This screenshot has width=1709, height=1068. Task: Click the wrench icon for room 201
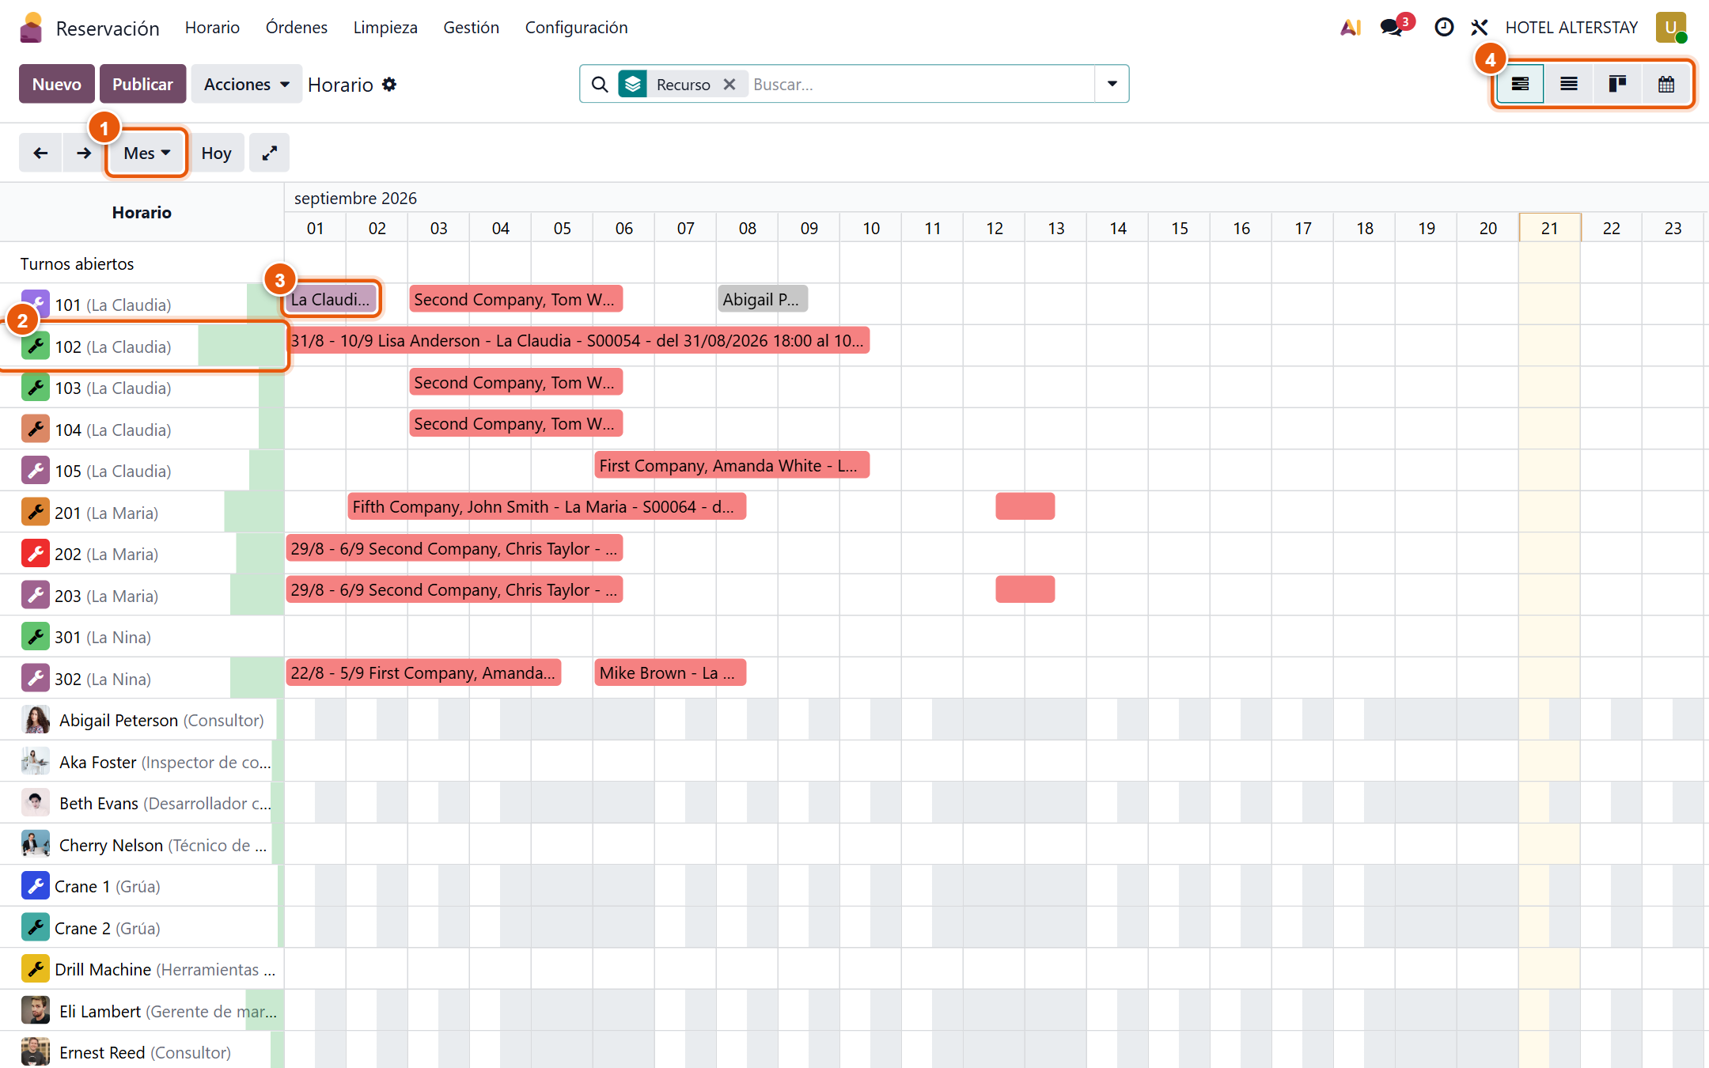35,513
